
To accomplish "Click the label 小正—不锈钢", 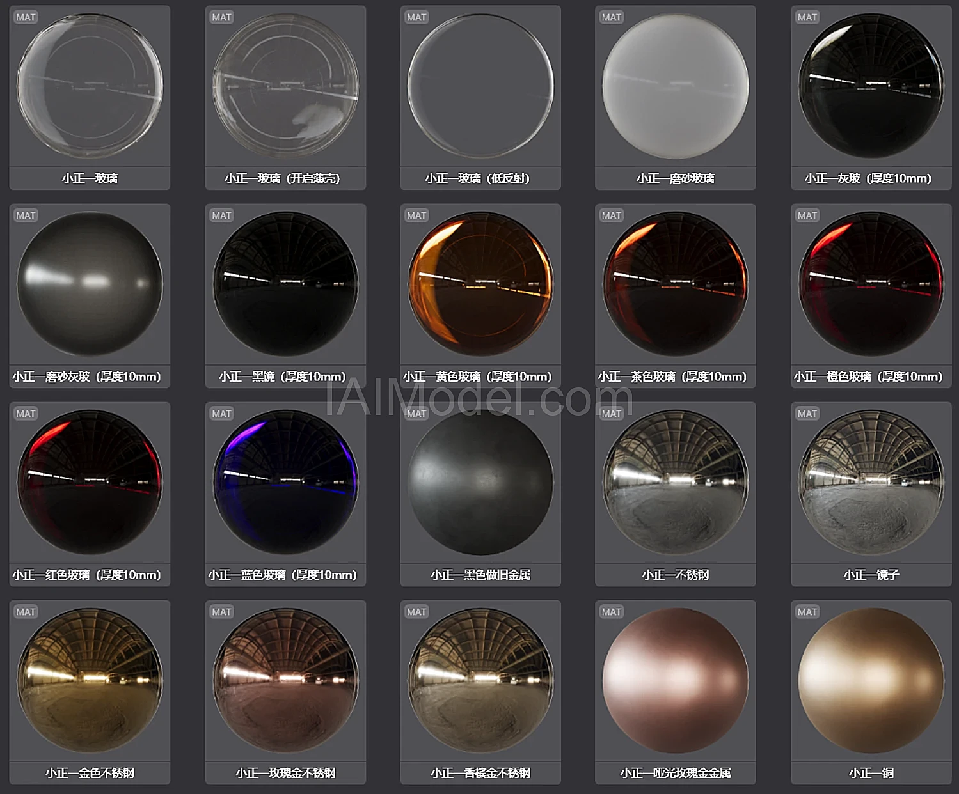I will tap(676, 575).
